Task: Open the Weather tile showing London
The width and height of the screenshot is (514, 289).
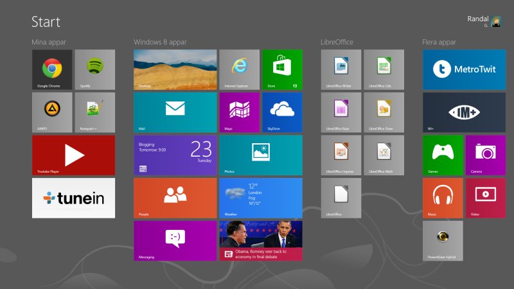Action: [x=260, y=198]
